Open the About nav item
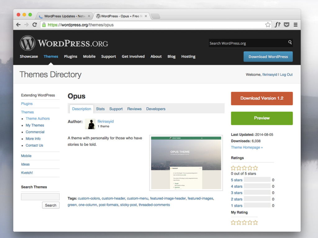Screen dimensions: 318x238 [x=156, y=56]
